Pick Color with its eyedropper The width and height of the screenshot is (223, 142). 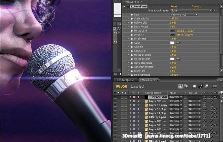point(178,43)
